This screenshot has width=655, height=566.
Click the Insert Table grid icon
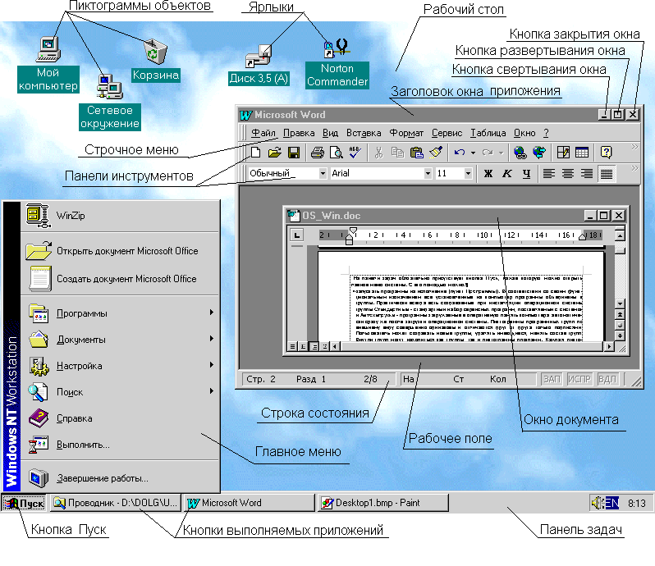click(582, 153)
